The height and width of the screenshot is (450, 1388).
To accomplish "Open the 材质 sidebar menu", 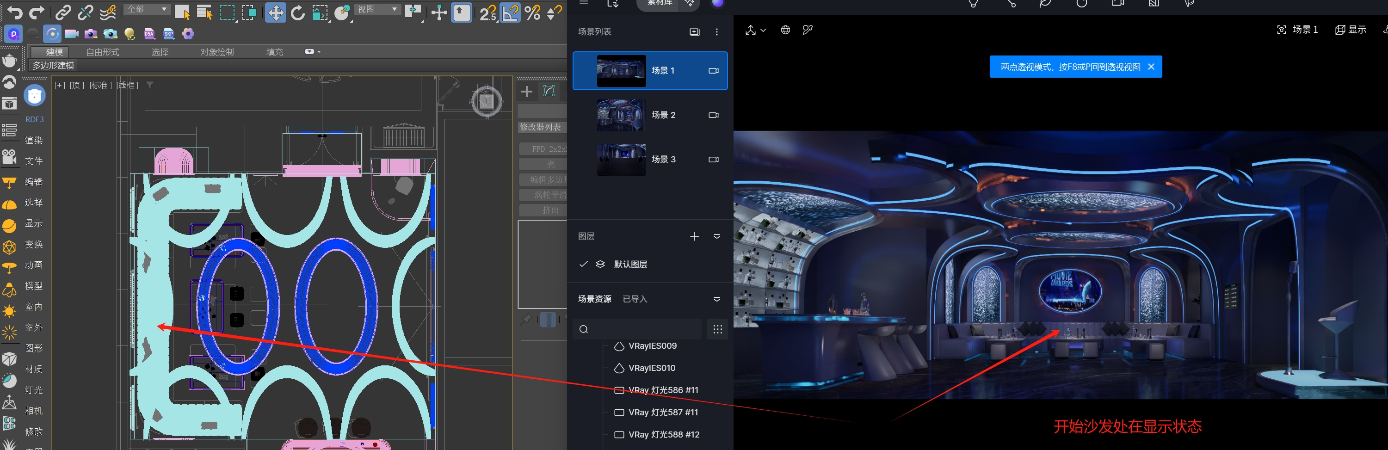I will pyautogui.click(x=34, y=369).
